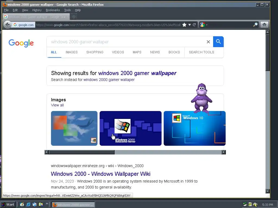Screen dimensions: 278x208
Task: Open a new tab with the plus button
Action: 74,17
